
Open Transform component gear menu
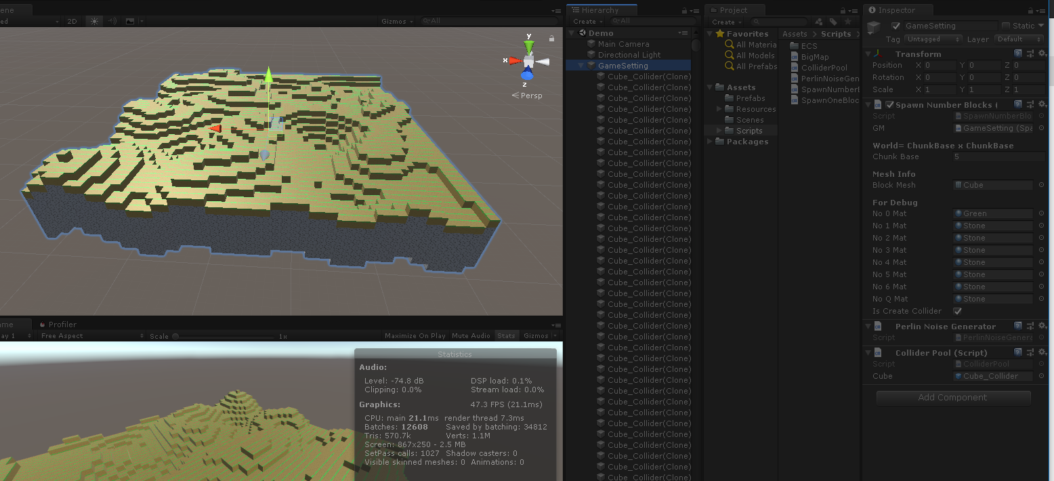click(x=1042, y=54)
